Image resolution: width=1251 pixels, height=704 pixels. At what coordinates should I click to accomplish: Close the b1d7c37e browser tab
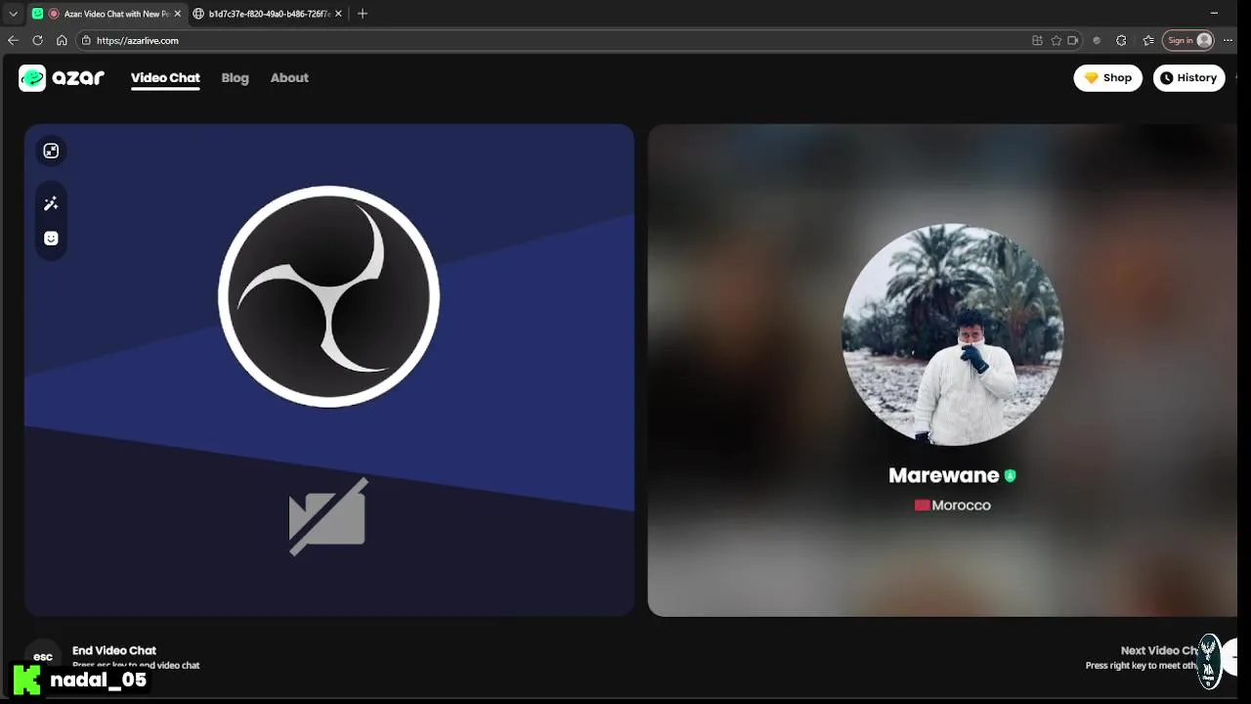[x=338, y=14]
